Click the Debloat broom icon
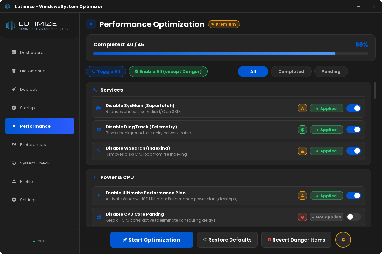This screenshot has height=254, width=382. 14,89
